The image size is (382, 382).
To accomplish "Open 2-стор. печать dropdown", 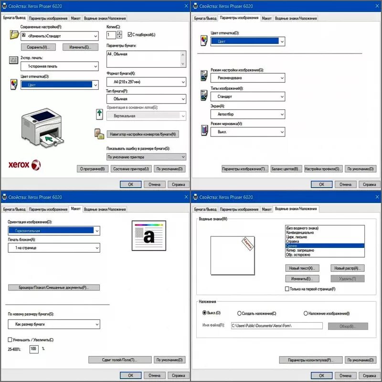I will coord(59,66).
